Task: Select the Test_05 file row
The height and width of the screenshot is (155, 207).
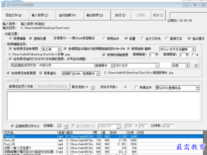Action: coord(103,144)
